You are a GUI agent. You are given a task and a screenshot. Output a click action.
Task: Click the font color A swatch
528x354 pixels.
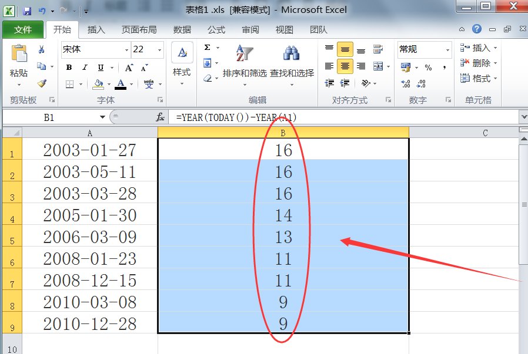click(121, 84)
